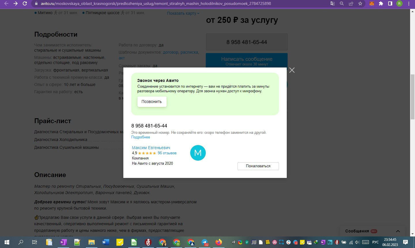Click the Wi-Fi network tray icon
The image size is (415, 248).
(351, 242)
